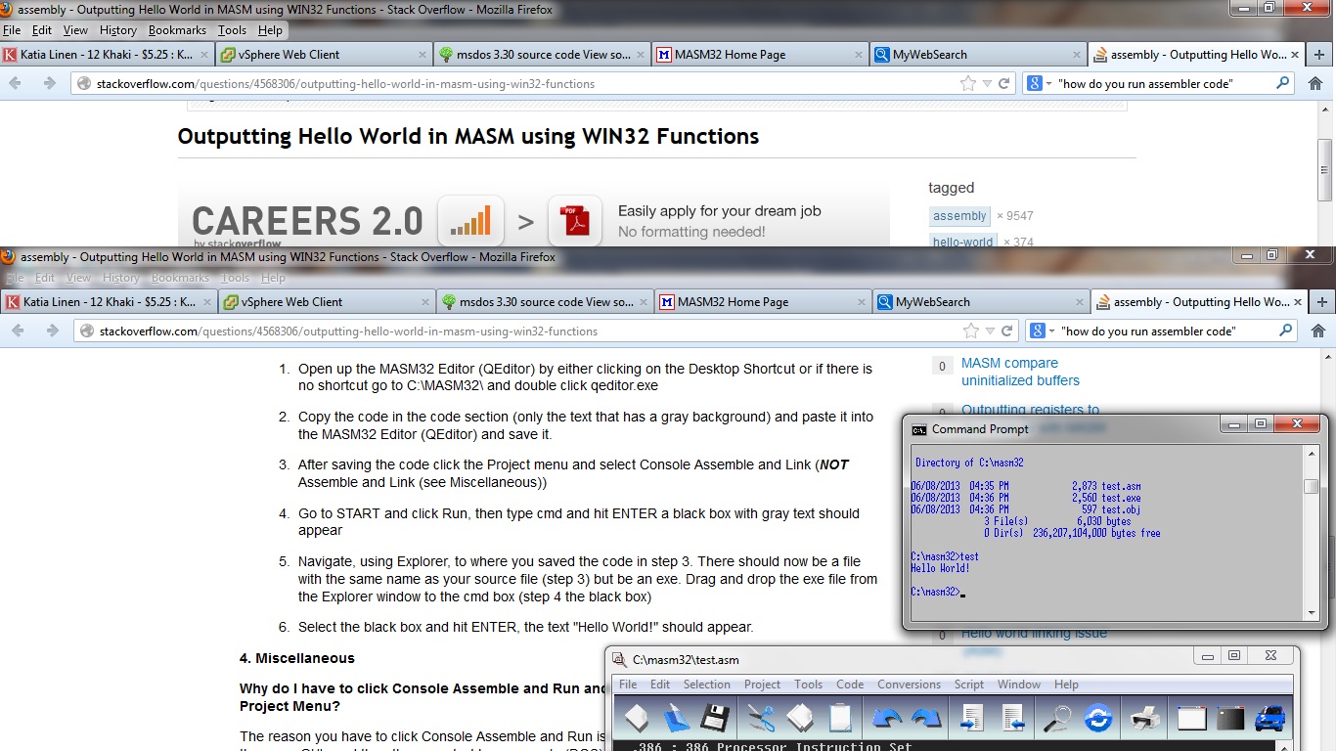Open the Script menu in QEditor
Viewport: 1336px width, 751px height.
[x=969, y=685]
